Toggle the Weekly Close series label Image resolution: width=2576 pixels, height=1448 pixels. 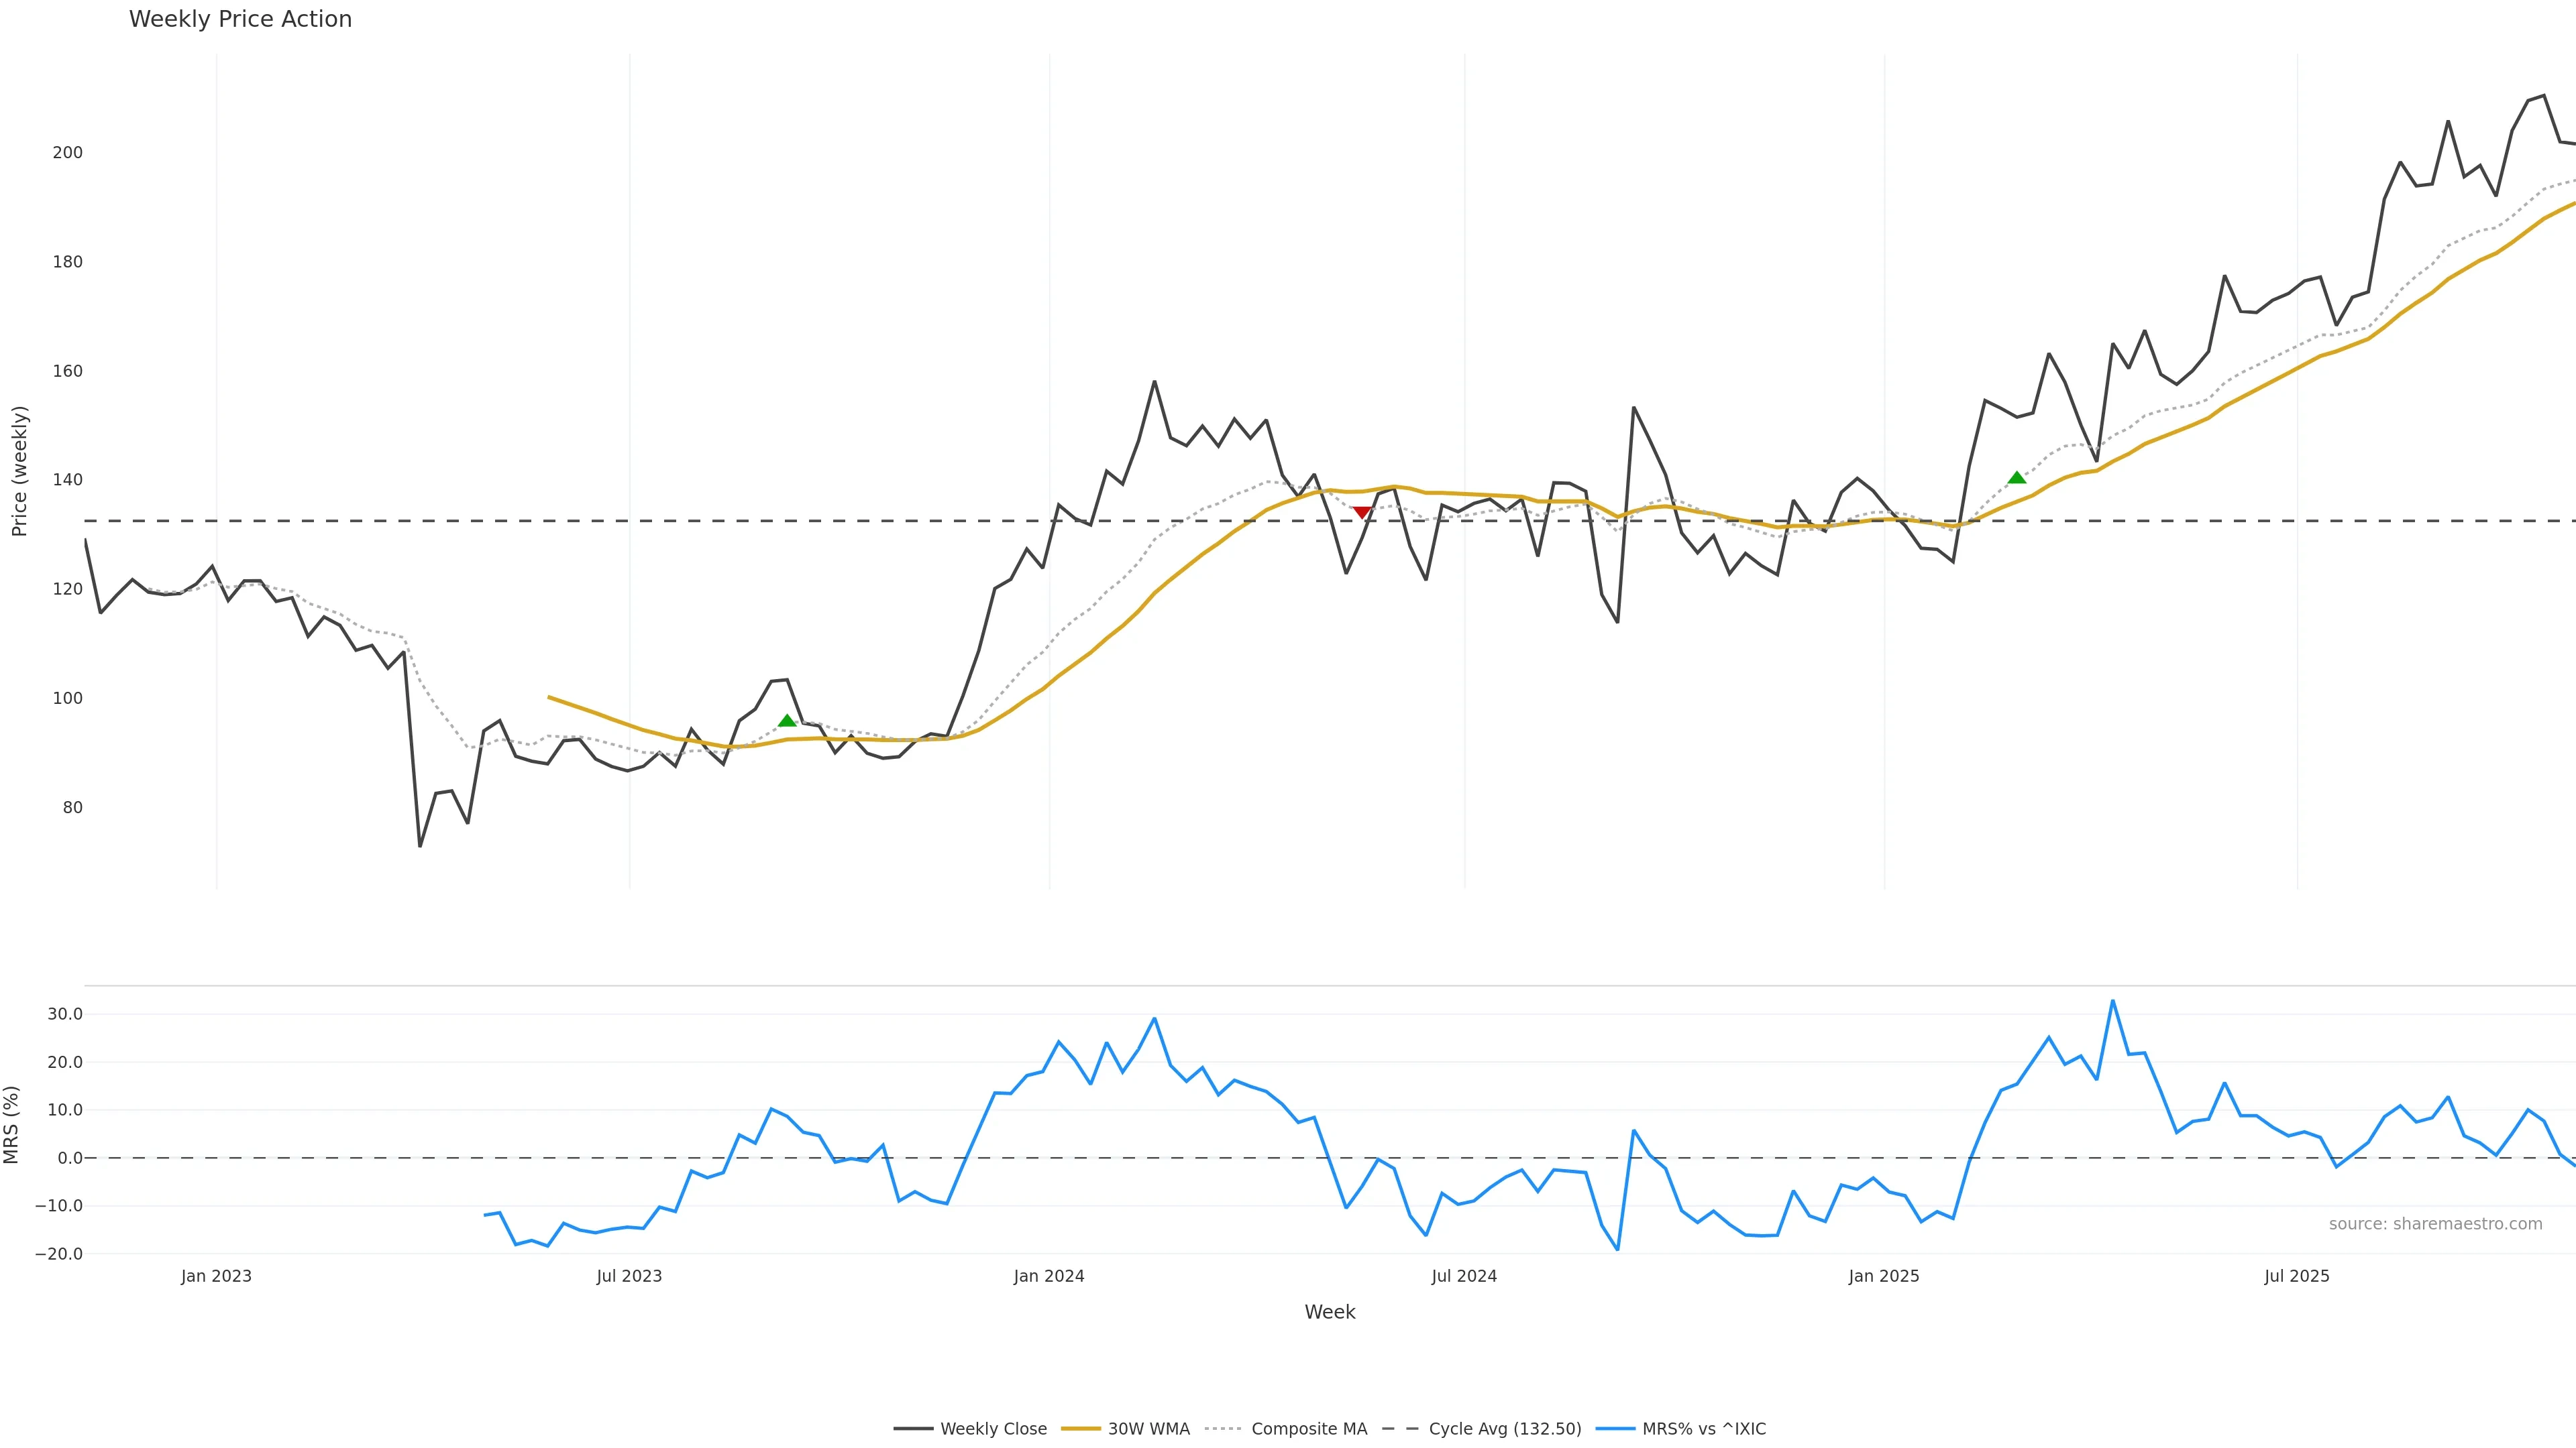[x=993, y=1429]
